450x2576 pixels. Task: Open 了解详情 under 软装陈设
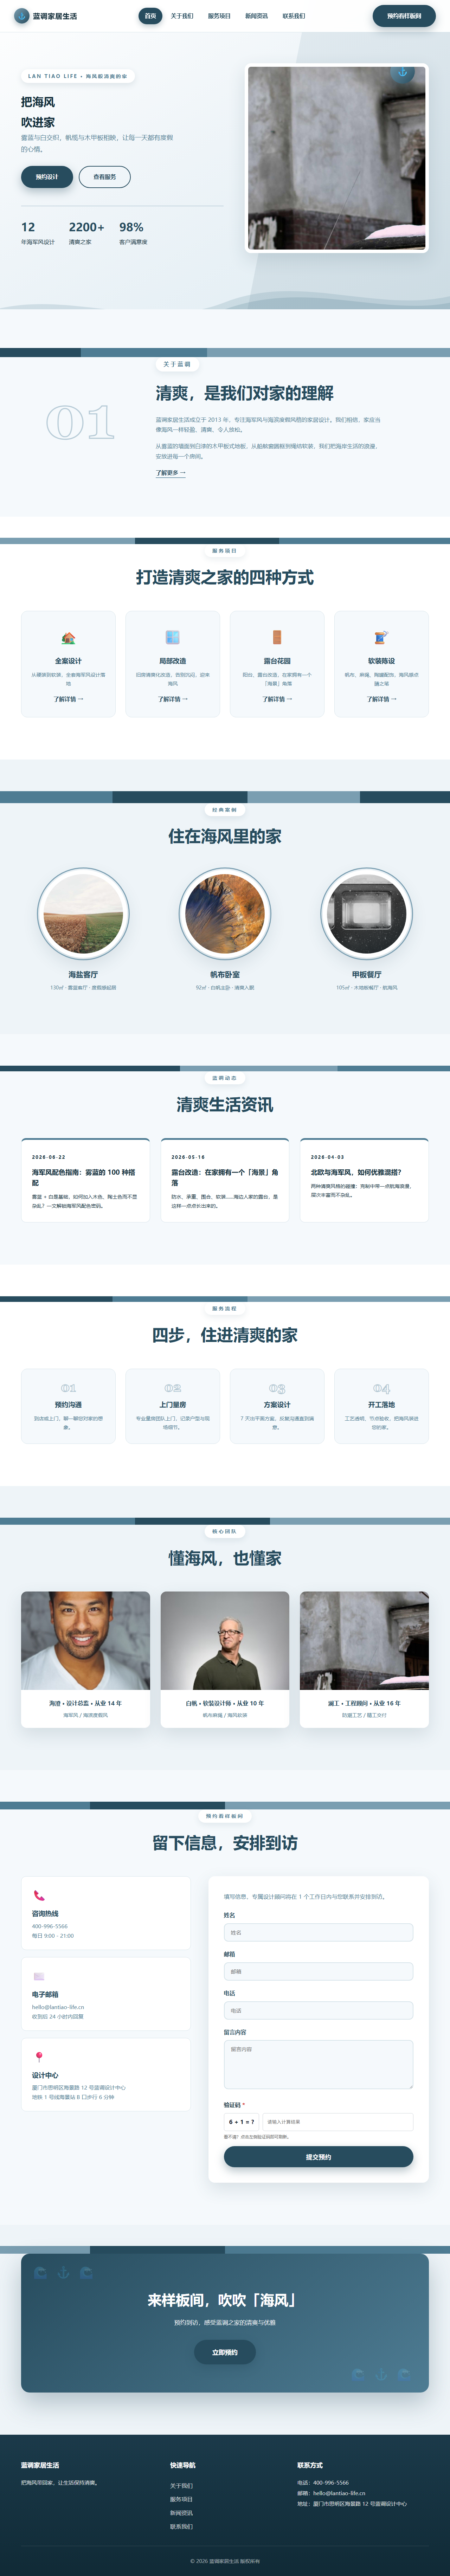[381, 699]
